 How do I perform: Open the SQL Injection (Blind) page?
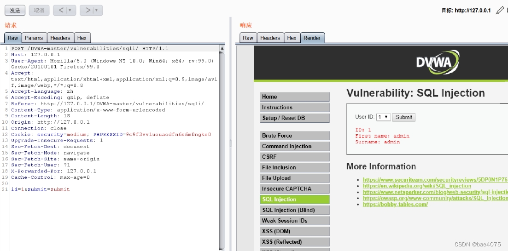coord(294,210)
